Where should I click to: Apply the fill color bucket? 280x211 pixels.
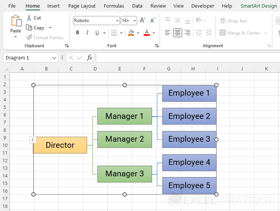[131, 33]
